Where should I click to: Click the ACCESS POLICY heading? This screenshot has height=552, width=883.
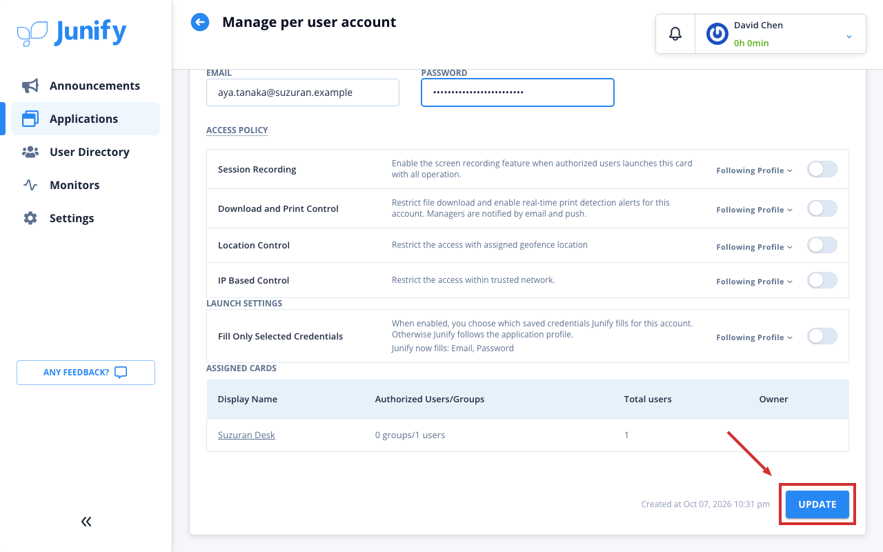(237, 130)
